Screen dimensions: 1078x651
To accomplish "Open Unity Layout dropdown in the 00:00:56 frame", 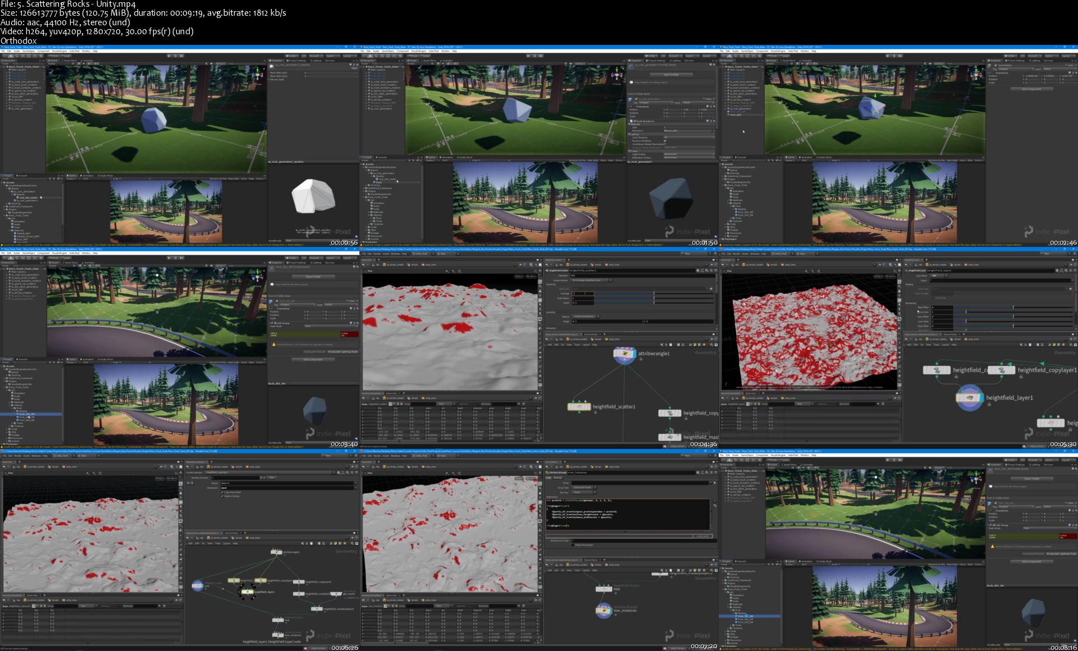I will pyautogui.click(x=349, y=56).
